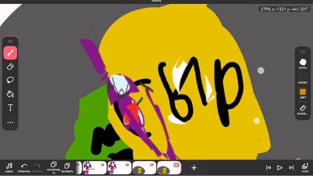This screenshot has height=176, width=313.
Task: Open the audio panel (АУДИО)
Action: [9, 168]
